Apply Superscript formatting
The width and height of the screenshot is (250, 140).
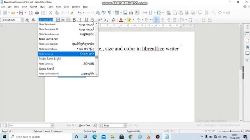pos(100,20)
